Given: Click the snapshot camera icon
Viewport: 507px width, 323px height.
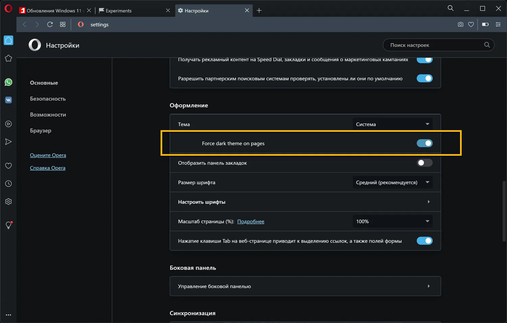Looking at the screenshot, I should (460, 25).
